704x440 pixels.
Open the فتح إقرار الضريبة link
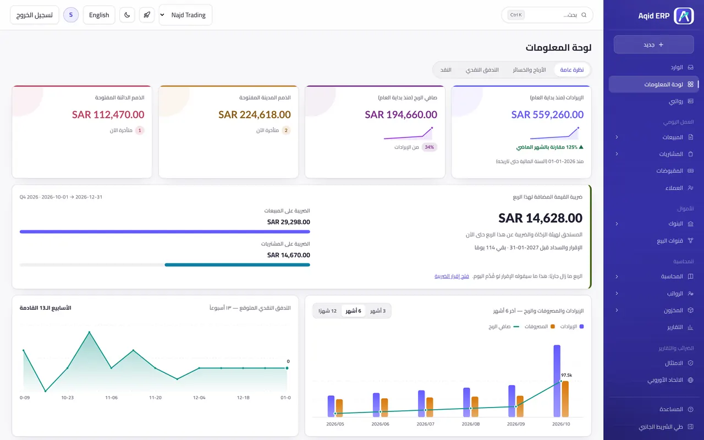pyautogui.click(x=452, y=276)
